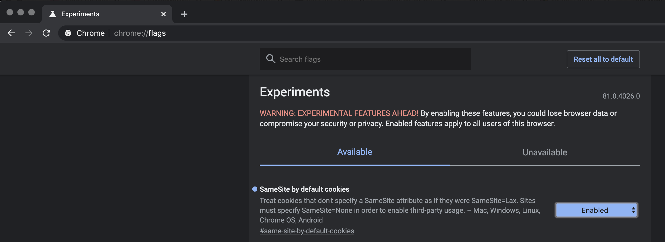This screenshot has width=665, height=242.
Task: Click the forward navigation arrow
Action: [x=29, y=33]
